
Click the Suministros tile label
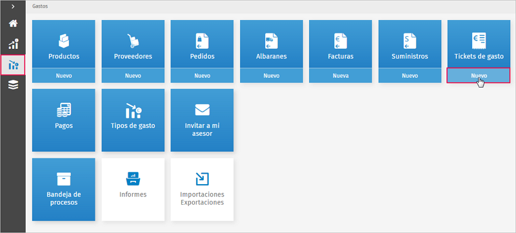(410, 57)
